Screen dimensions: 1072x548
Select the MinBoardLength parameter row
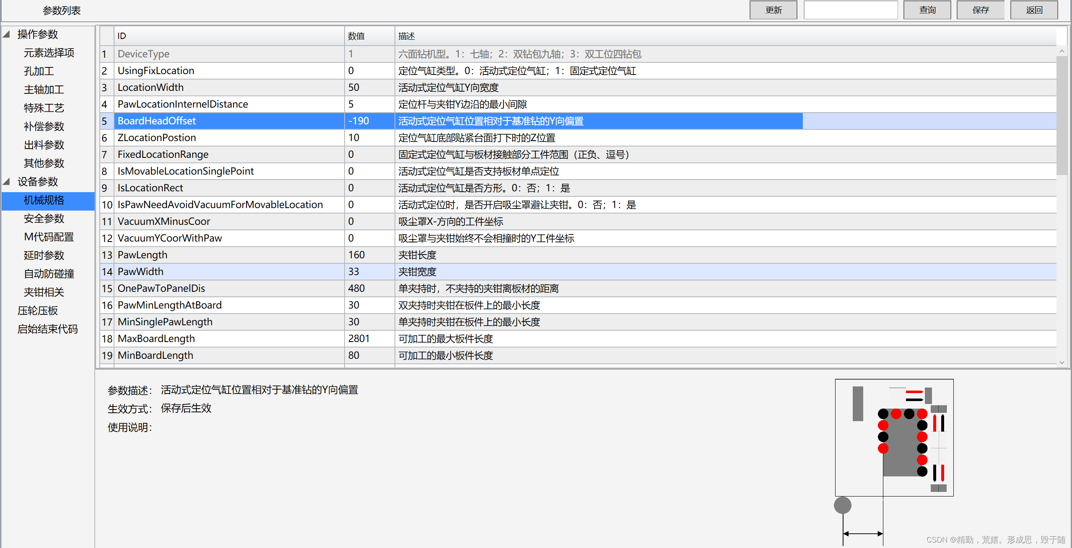click(578, 355)
